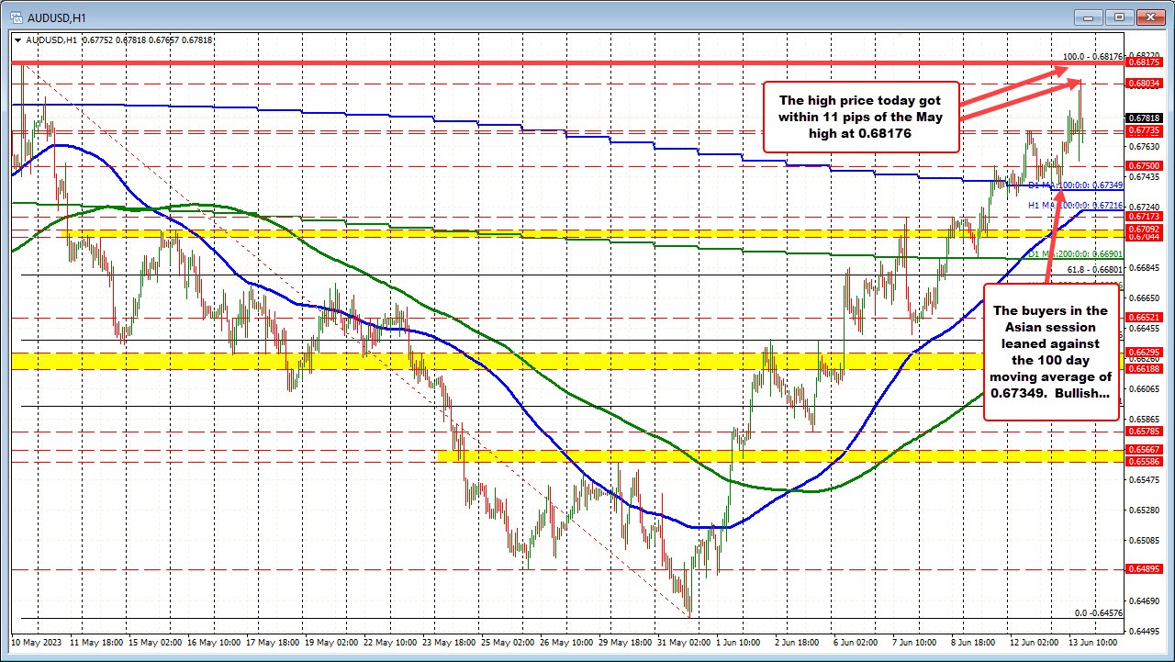The width and height of the screenshot is (1175, 662).
Task: Minimize the AUDUSD,H1 chart window
Action: point(1089,16)
